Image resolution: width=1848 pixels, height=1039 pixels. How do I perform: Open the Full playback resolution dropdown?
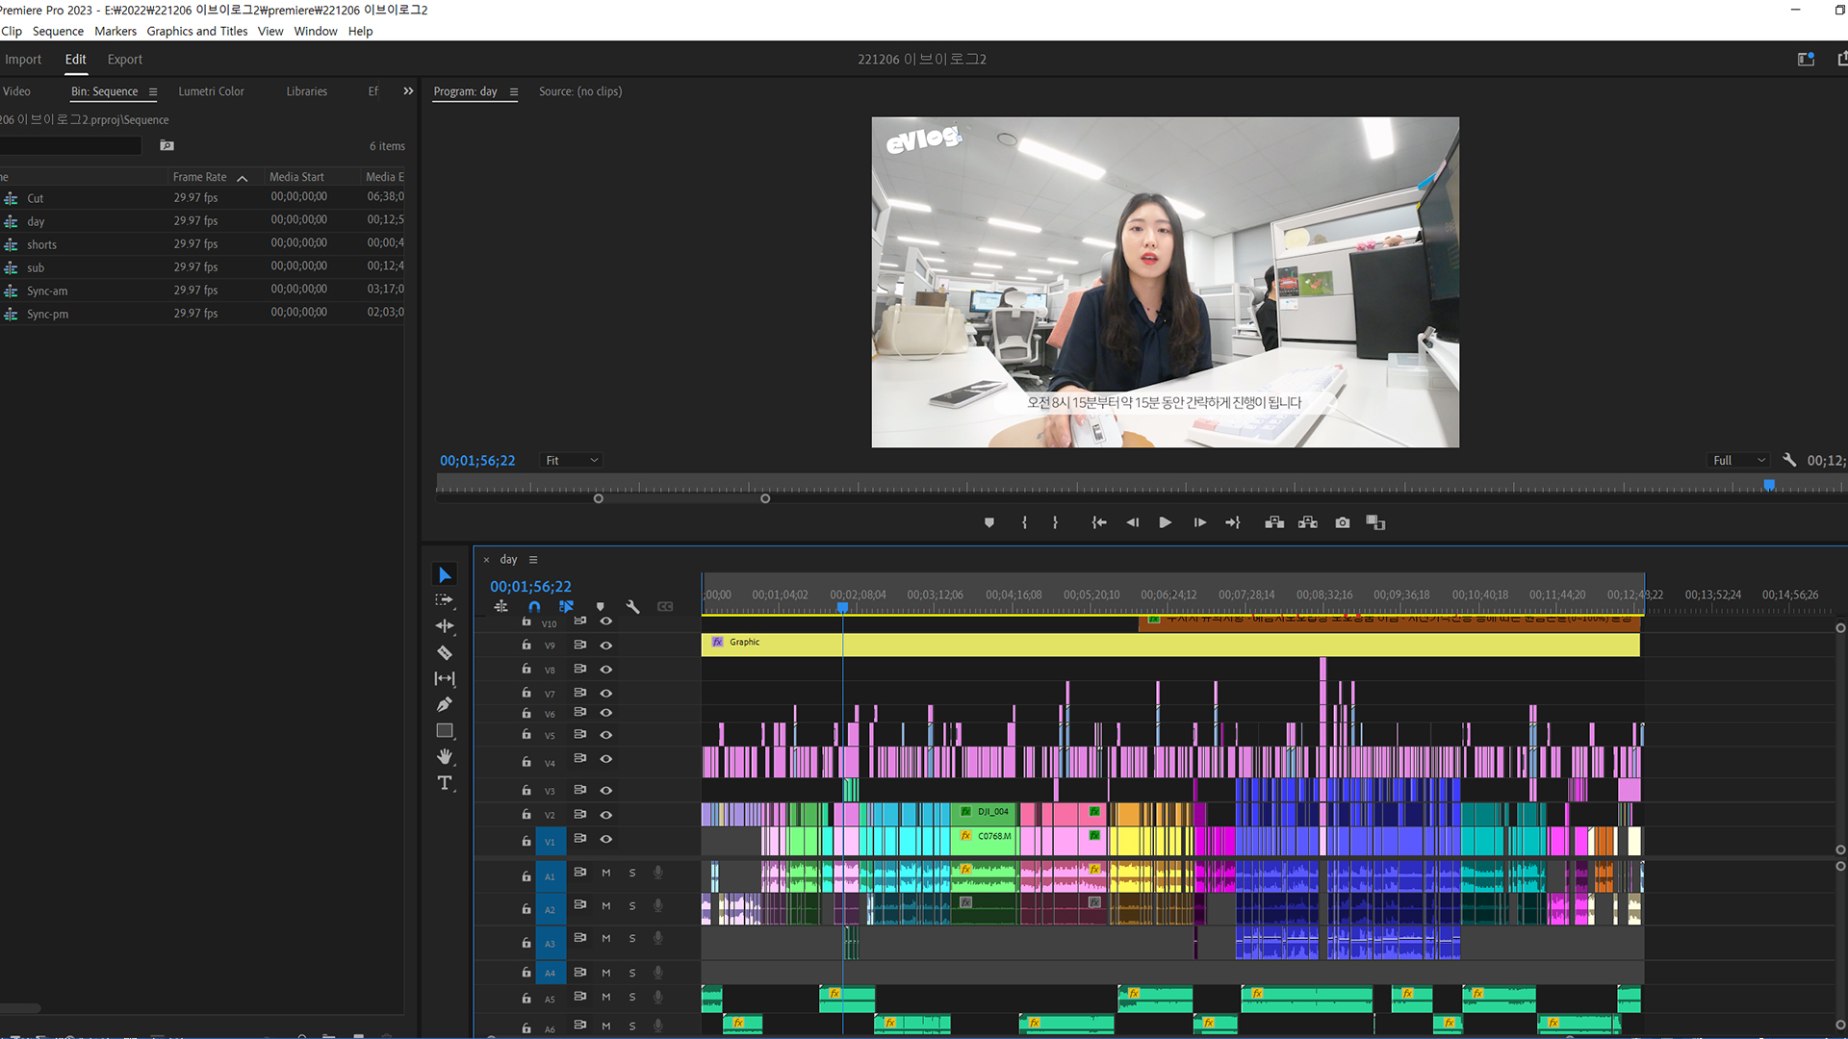click(x=1737, y=460)
